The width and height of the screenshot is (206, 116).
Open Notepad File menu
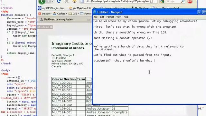click(x=96, y=17)
